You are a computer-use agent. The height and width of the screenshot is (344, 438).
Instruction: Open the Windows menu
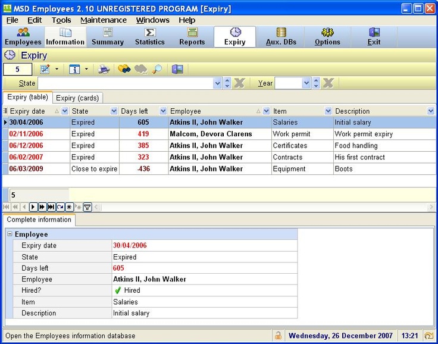tap(153, 20)
